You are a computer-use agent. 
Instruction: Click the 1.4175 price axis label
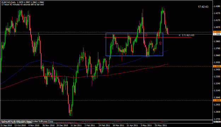(x=217, y=20)
